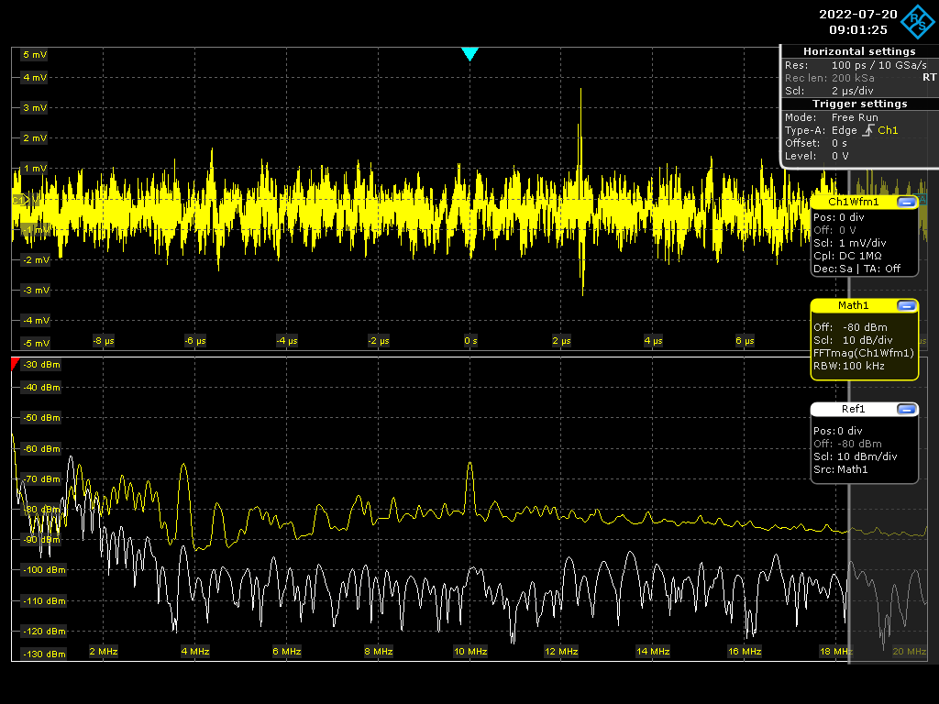Click the Math1 title label

pyautogui.click(x=853, y=305)
